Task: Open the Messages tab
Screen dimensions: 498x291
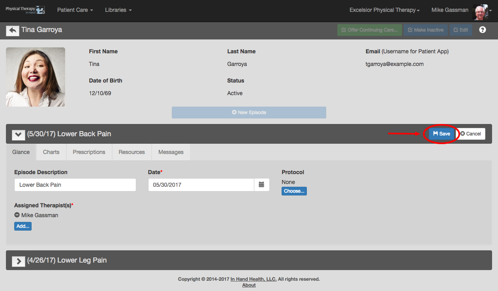Action: 171,152
